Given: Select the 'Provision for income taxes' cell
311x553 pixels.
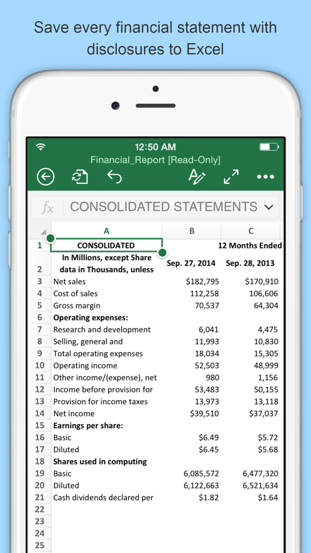Looking at the screenshot, I should [100, 401].
